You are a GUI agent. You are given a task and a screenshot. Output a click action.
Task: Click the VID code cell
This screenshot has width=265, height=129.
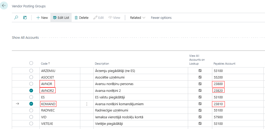pos(60,117)
